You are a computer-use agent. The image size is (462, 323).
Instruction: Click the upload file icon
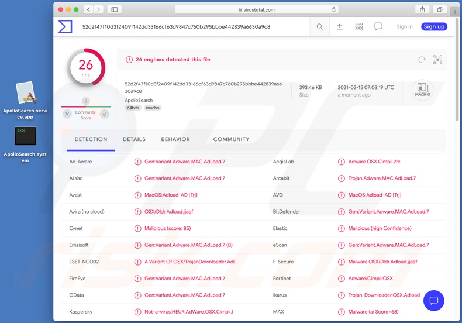click(339, 26)
